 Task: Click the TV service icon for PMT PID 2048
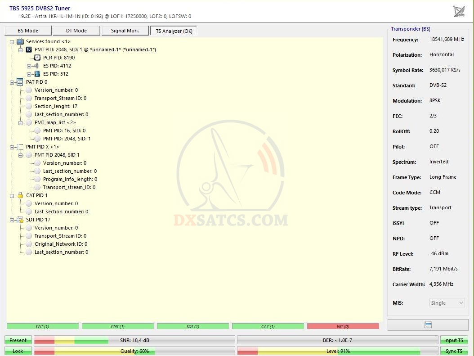[29, 50]
